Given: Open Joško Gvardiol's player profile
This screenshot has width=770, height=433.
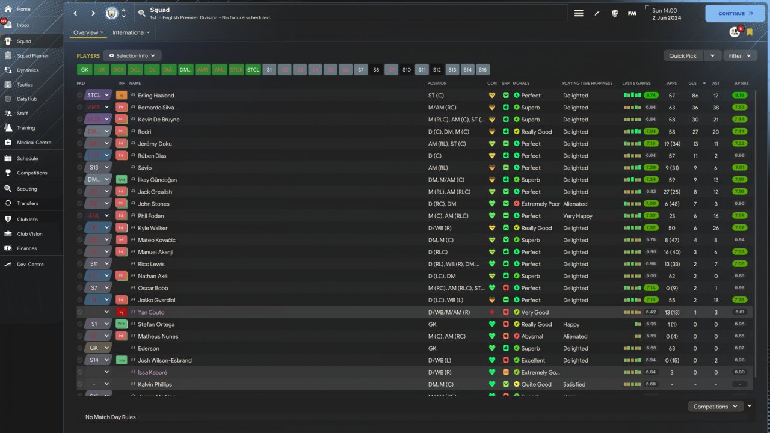Looking at the screenshot, I should pyautogui.click(x=156, y=299).
